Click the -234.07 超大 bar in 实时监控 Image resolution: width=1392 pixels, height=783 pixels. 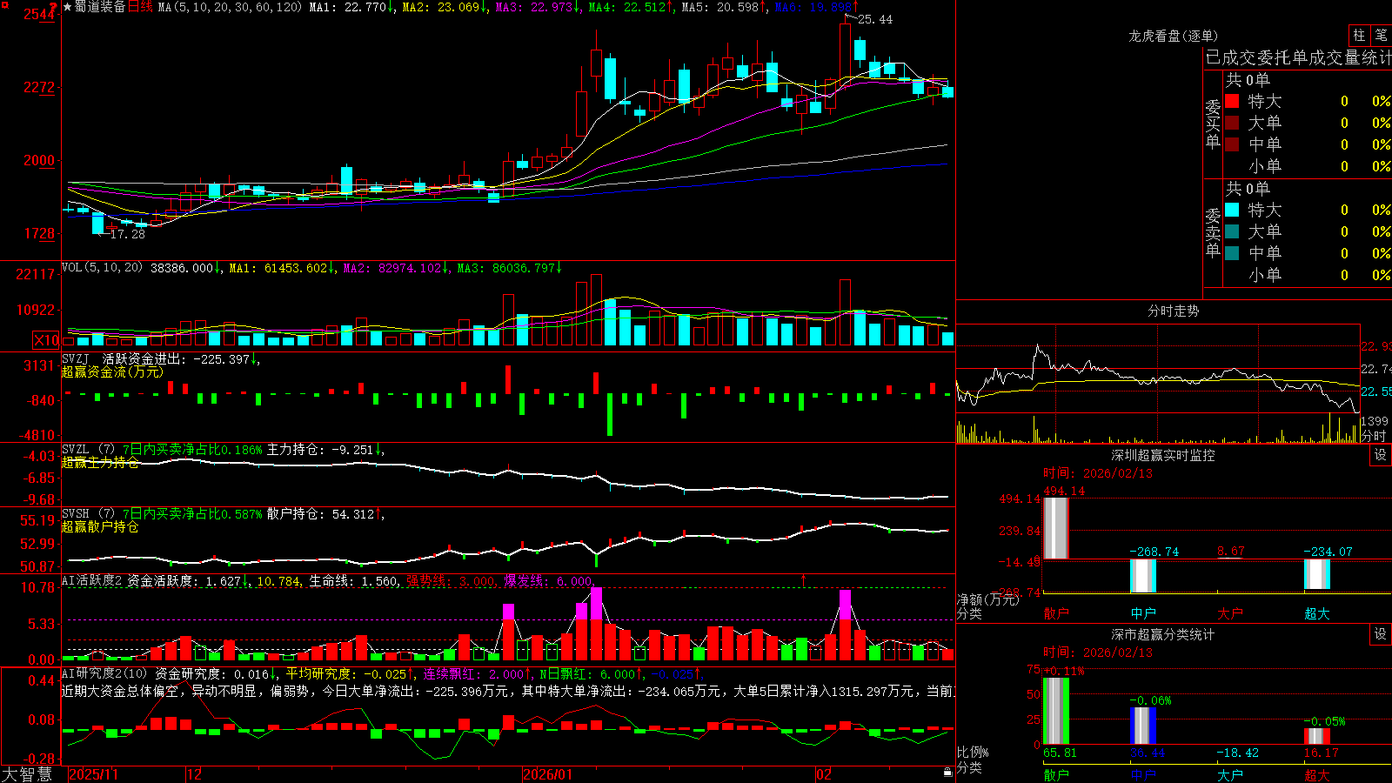pyautogui.click(x=1316, y=574)
